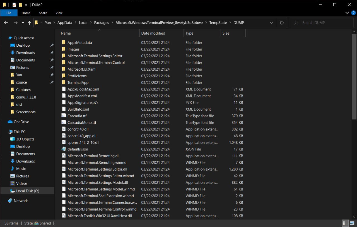Image resolution: width=357 pixels, height=227 pixels.
Task: Select the TerminalApp folder icon
Action: pyautogui.click(x=64, y=83)
